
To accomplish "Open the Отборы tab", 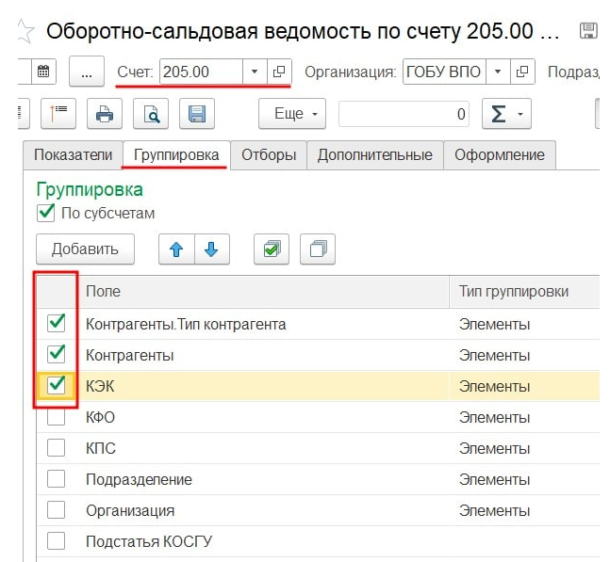I will coord(269,155).
